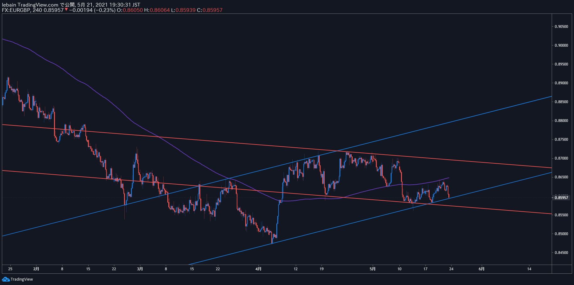Click price axis label 0.86500
Screen dimensions: 574x285
[561, 177]
